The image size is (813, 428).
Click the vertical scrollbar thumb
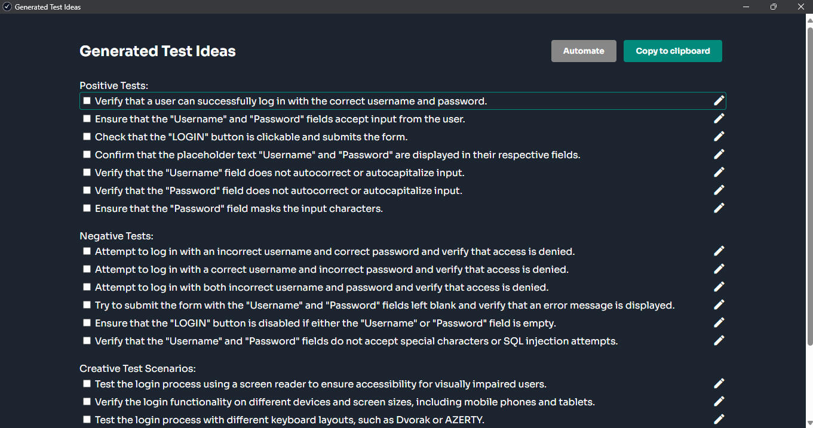pyautogui.click(x=809, y=185)
